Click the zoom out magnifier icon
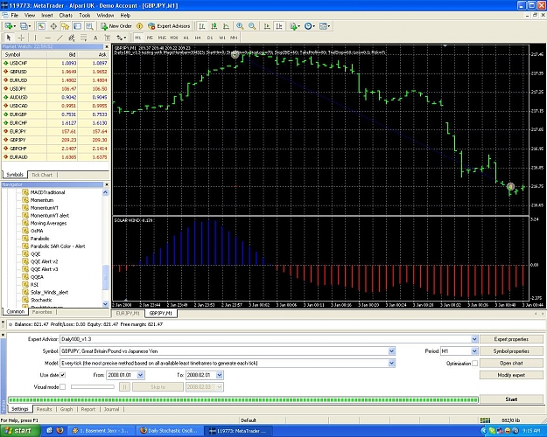Viewport: 547px width, 437px height. pyautogui.click(x=252, y=26)
